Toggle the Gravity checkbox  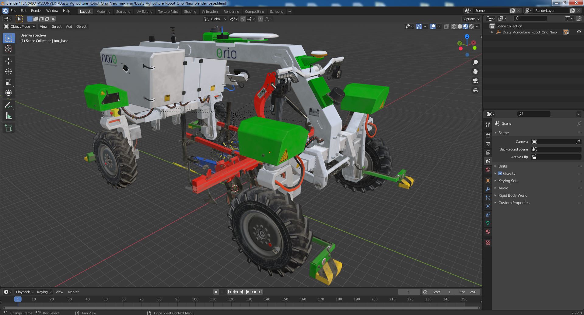point(500,173)
